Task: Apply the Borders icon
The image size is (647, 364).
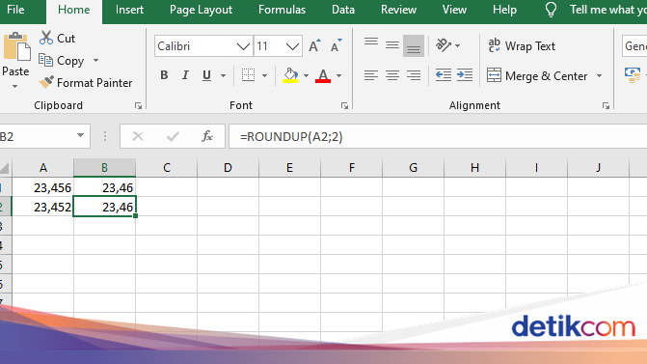Action: click(248, 75)
